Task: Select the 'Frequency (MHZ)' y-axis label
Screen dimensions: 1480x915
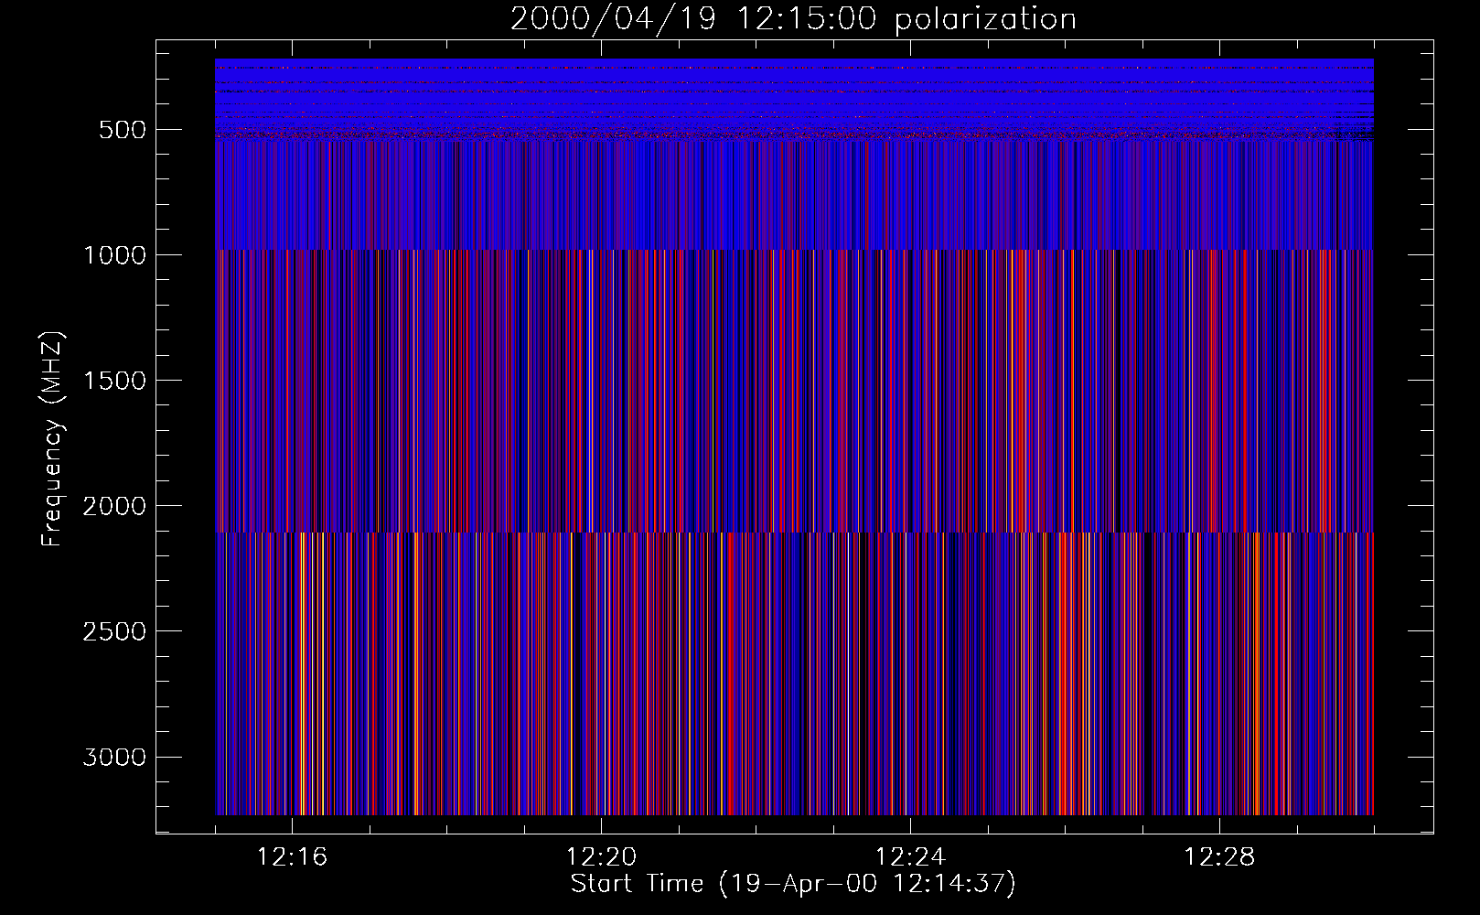Action: click(52, 439)
